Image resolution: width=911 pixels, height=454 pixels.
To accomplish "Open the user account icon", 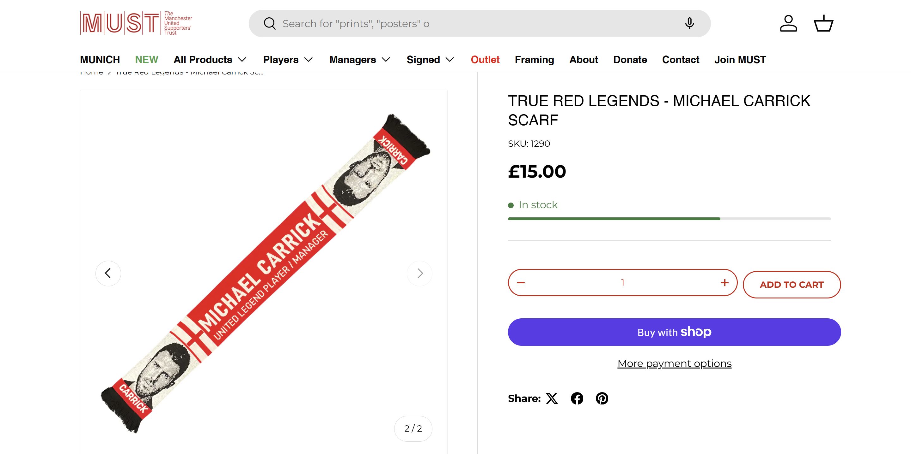I will tap(788, 23).
